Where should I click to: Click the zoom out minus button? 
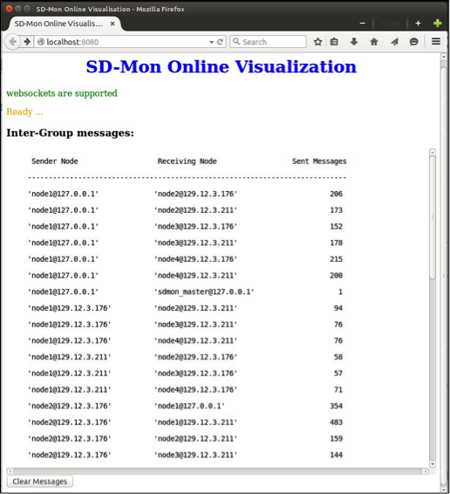[x=363, y=24]
